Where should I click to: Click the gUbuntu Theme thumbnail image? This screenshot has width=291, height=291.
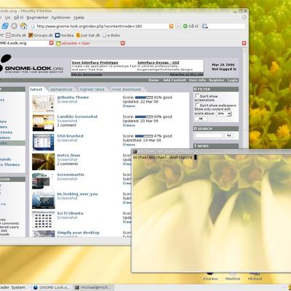pyautogui.click(x=44, y=103)
